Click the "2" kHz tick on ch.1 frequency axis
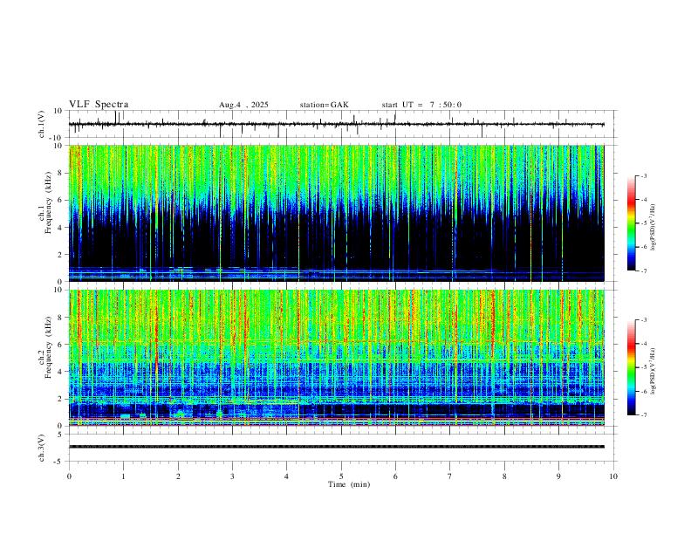 click(x=61, y=254)
